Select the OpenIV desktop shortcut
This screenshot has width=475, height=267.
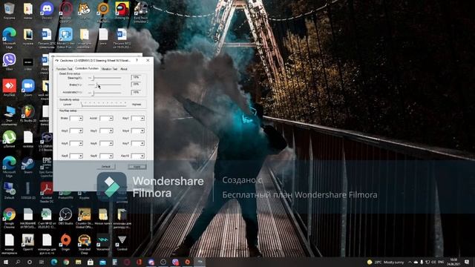click(28, 243)
